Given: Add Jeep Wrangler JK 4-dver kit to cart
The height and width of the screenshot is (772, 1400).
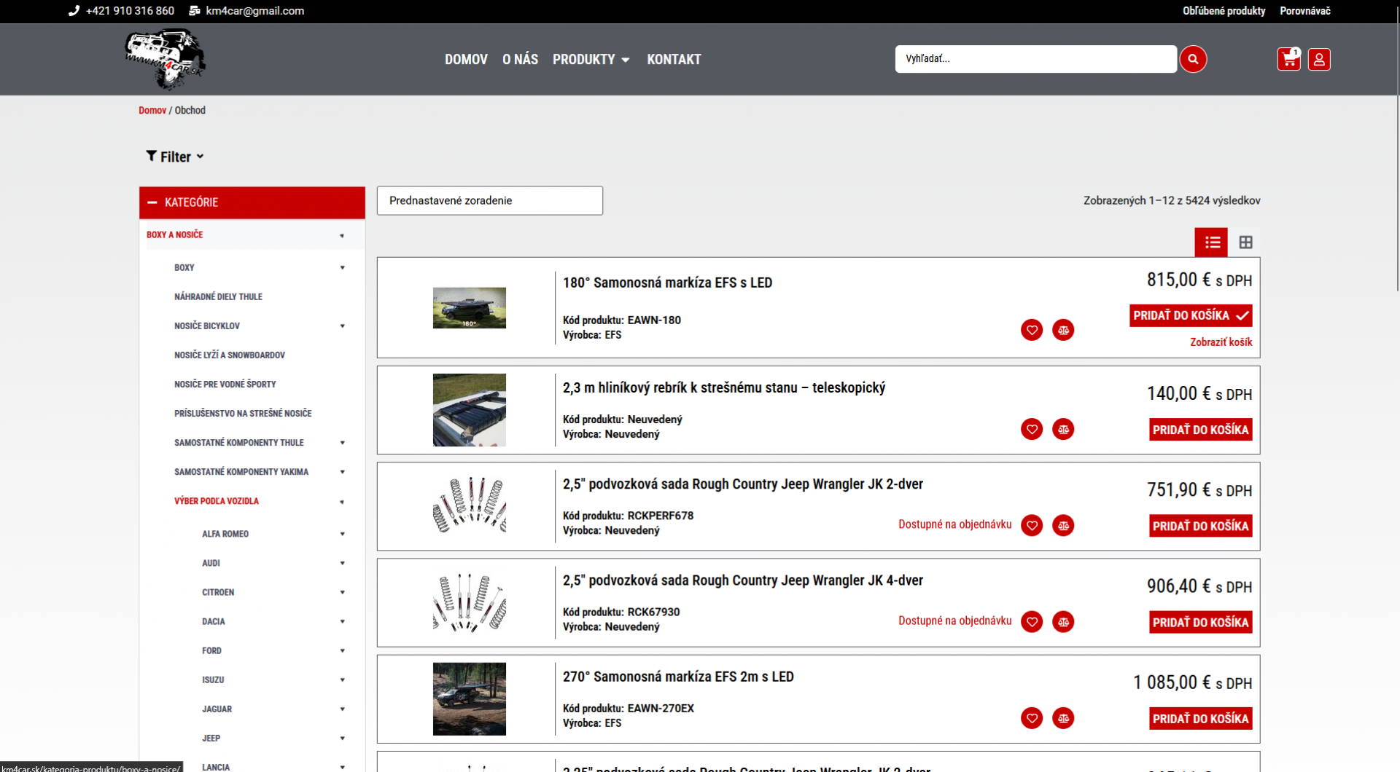Looking at the screenshot, I should click(x=1201, y=622).
